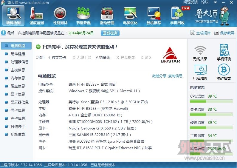Click the BIOSTAR brand logo
237x168 pixels.
170,55
